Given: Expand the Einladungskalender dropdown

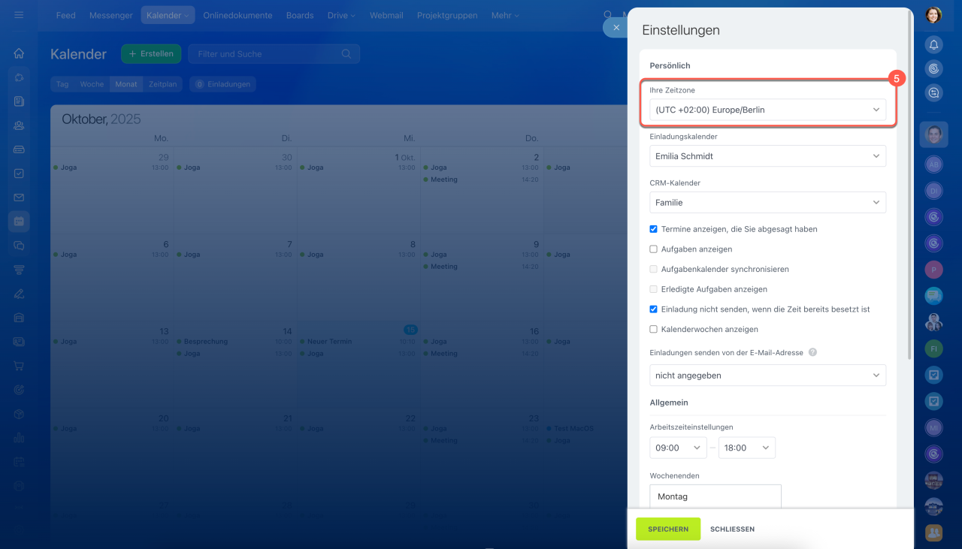Looking at the screenshot, I should pos(767,156).
